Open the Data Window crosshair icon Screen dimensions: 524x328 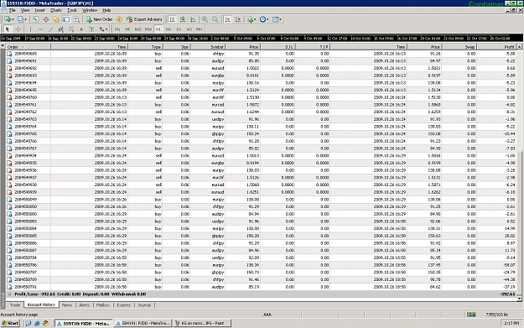click(46, 19)
